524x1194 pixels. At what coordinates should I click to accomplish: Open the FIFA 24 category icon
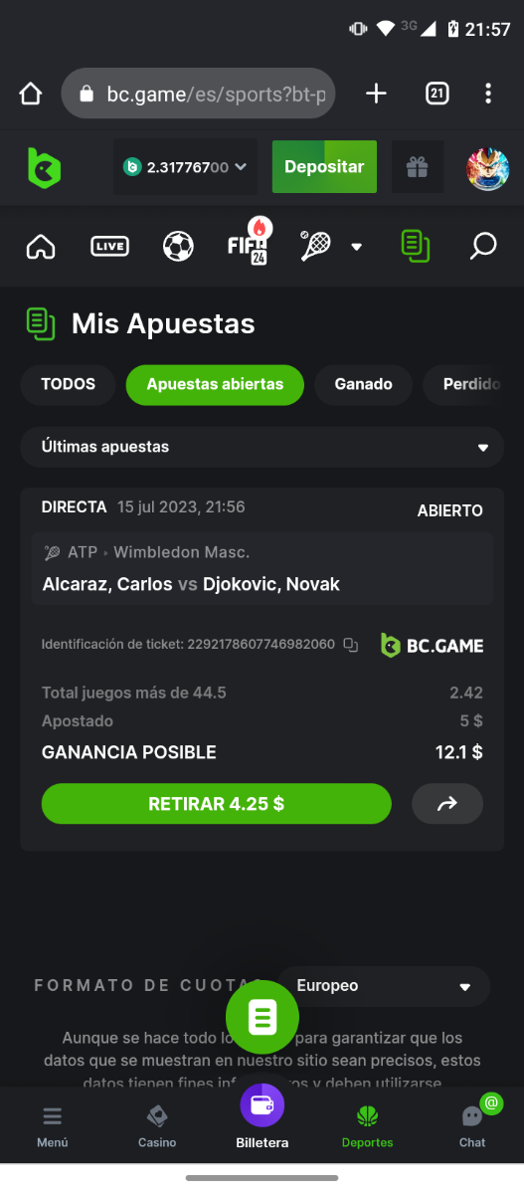pos(247,244)
